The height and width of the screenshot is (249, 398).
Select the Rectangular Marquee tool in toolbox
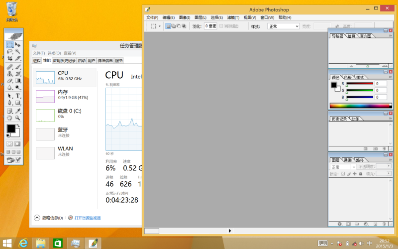(x=9, y=45)
